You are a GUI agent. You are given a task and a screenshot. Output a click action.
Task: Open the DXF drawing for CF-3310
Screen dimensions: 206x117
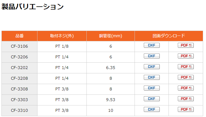coord(152,109)
